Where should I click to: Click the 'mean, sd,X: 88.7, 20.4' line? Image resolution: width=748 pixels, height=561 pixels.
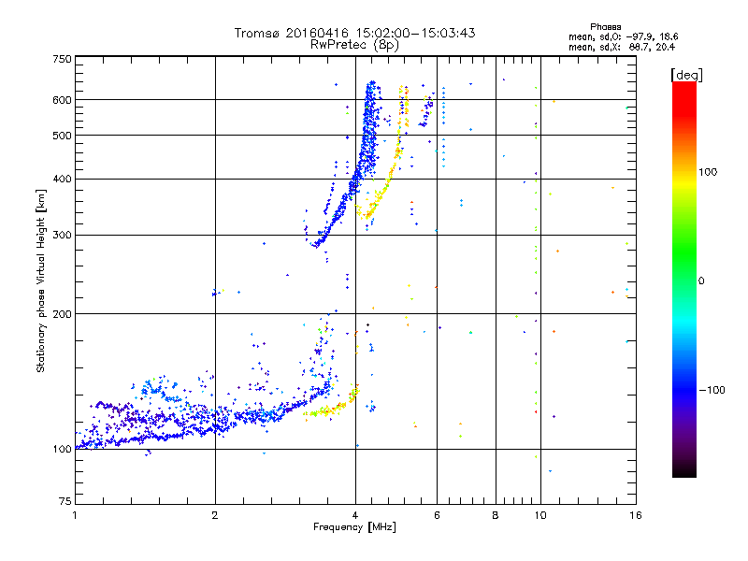coord(622,47)
